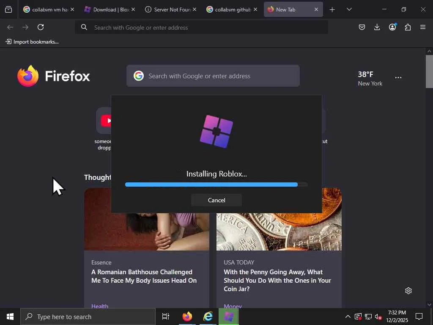Open the new tab customize gear icon
The height and width of the screenshot is (325, 433).
[x=408, y=291]
